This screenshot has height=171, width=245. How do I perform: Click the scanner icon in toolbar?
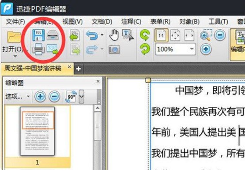[53, 35]
